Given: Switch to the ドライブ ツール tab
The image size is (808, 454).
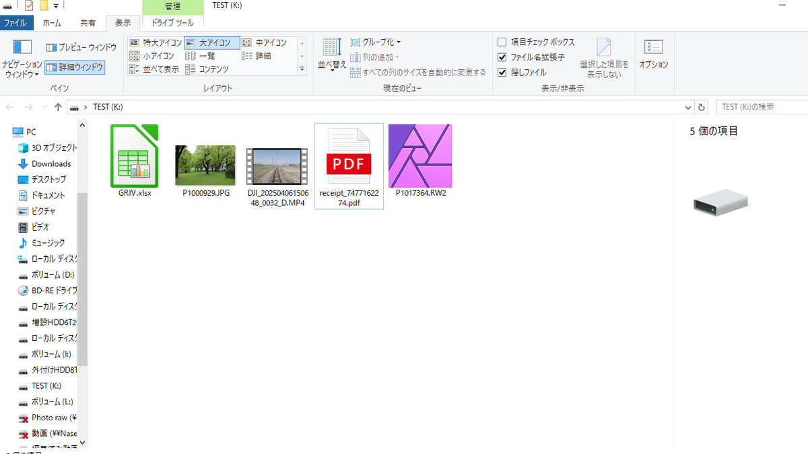Looking at the screenshot, I should pyautogui.click(x=172, y=22).
